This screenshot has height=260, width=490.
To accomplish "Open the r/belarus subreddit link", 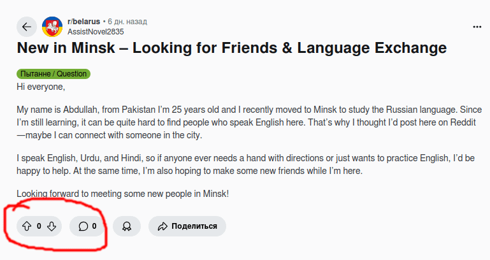I will pos(83,22).
